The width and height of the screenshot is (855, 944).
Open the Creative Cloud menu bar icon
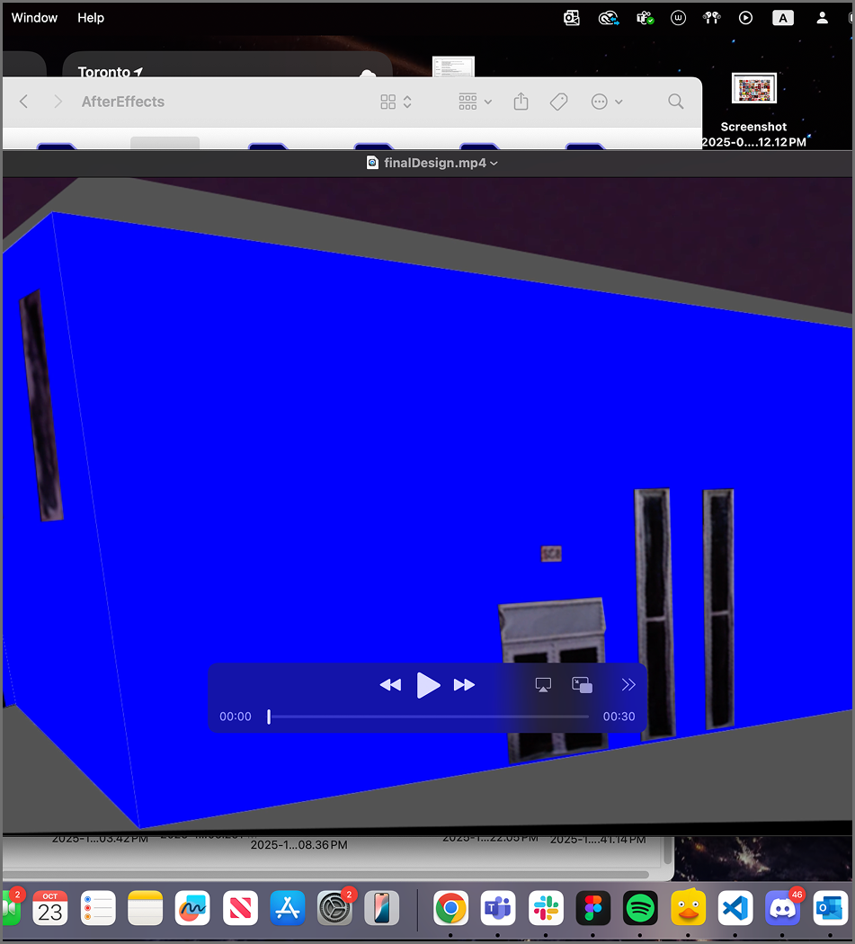tap(609, 17)
